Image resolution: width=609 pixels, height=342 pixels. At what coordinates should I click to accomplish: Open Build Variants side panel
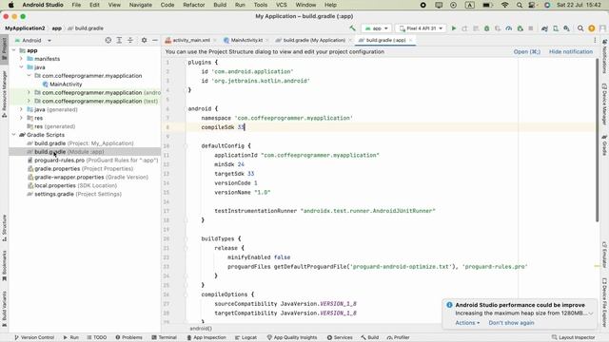pyautogui.click(x=4, y=309)
